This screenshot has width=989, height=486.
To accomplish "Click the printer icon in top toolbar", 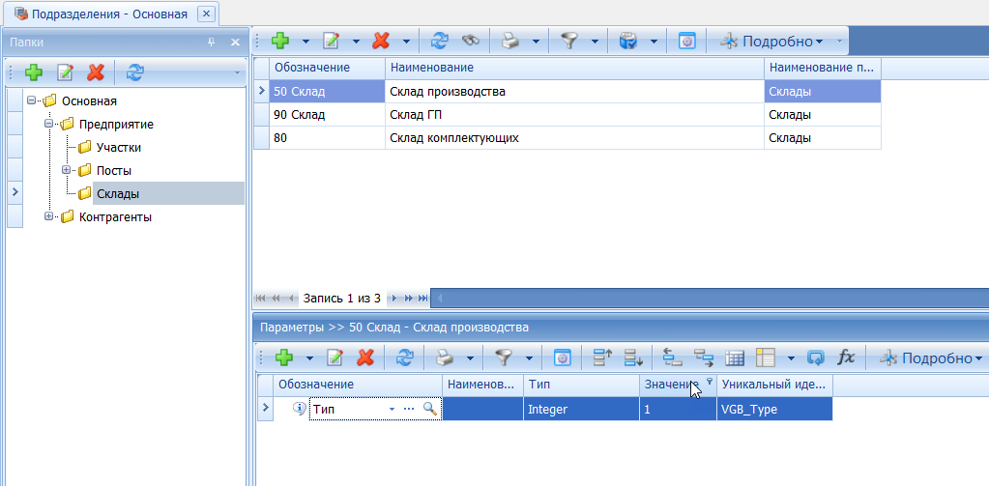I will [509, 42].
